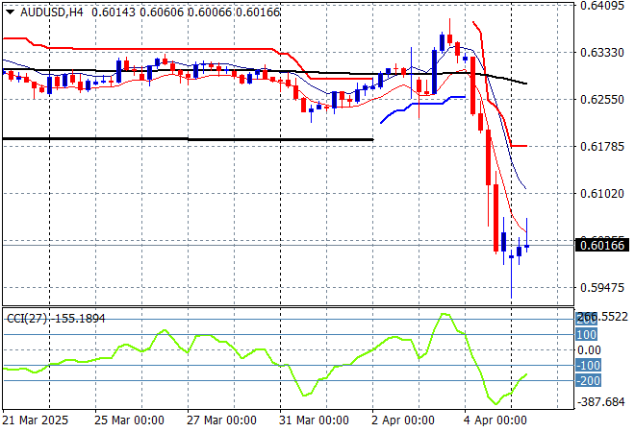Image resolution: width=635 pixels, height=432 pixels.
Task: Click the CCI -100 level label
Action: point(588,366)
